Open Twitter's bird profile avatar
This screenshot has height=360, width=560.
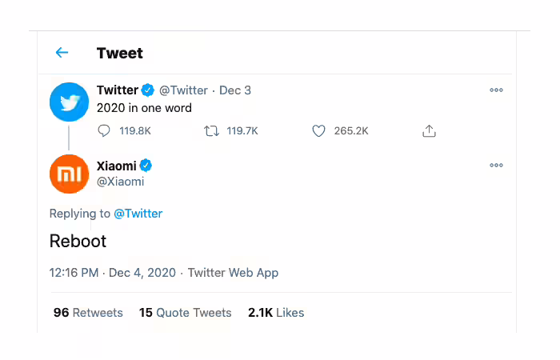click(69, 102)
